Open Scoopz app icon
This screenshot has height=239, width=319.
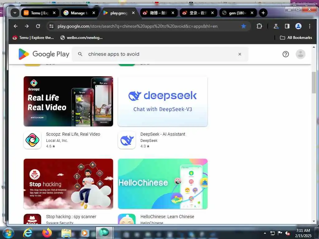32,140
